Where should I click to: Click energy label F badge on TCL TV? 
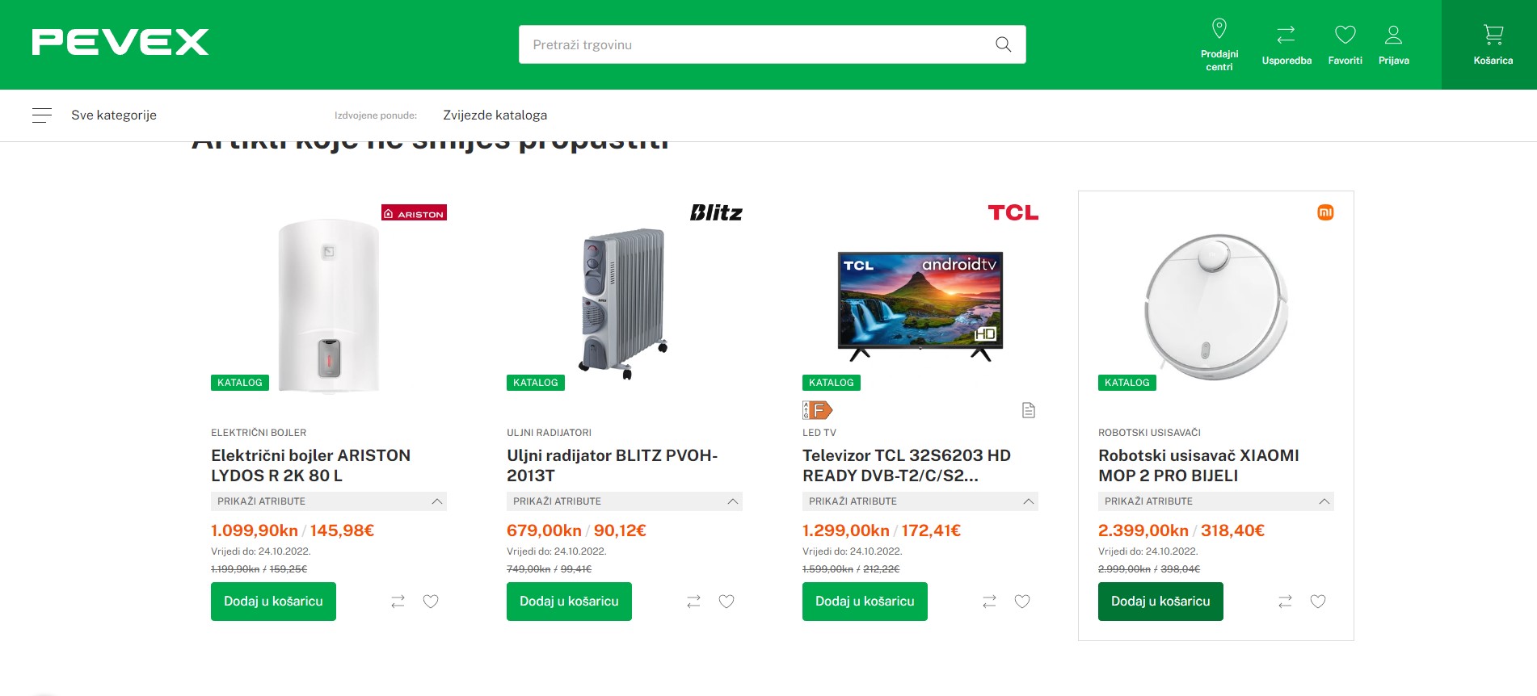(817, 410)
